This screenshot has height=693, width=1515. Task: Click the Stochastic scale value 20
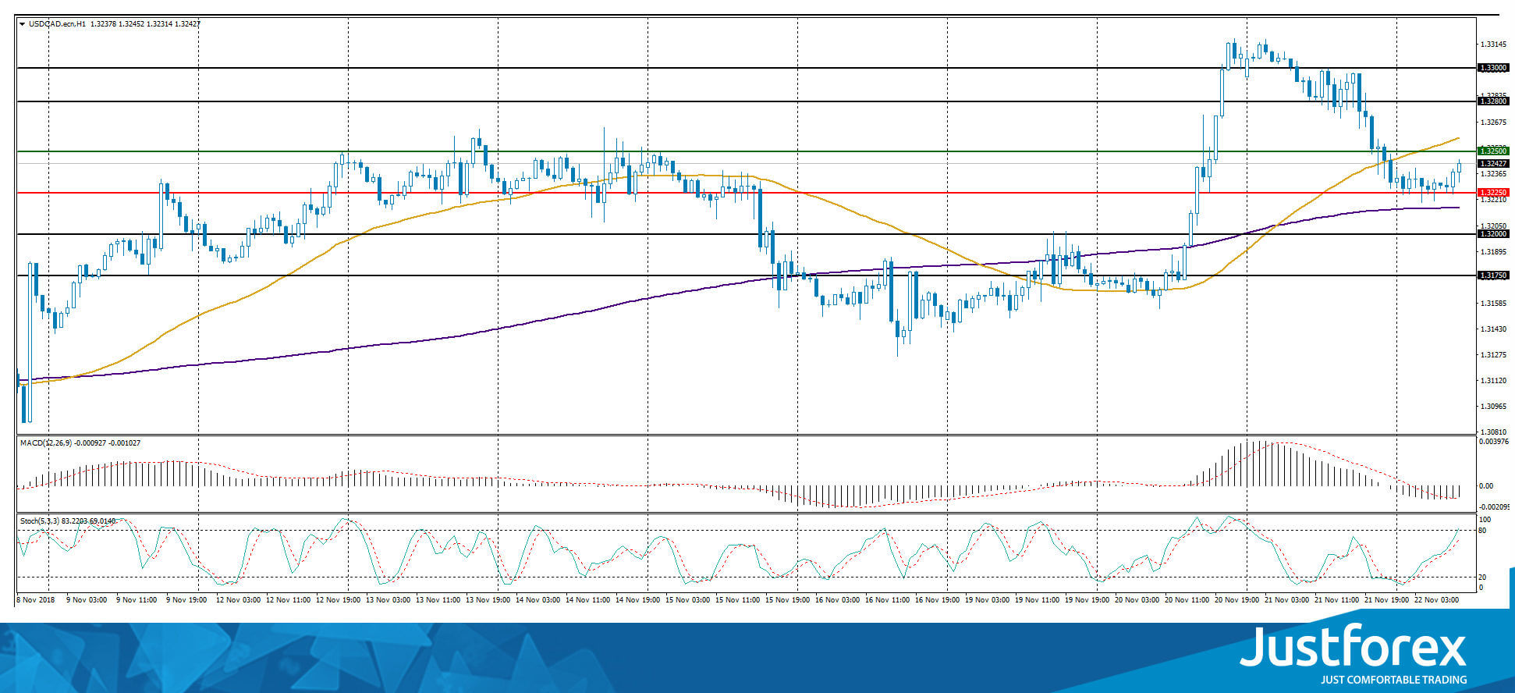1482,577
